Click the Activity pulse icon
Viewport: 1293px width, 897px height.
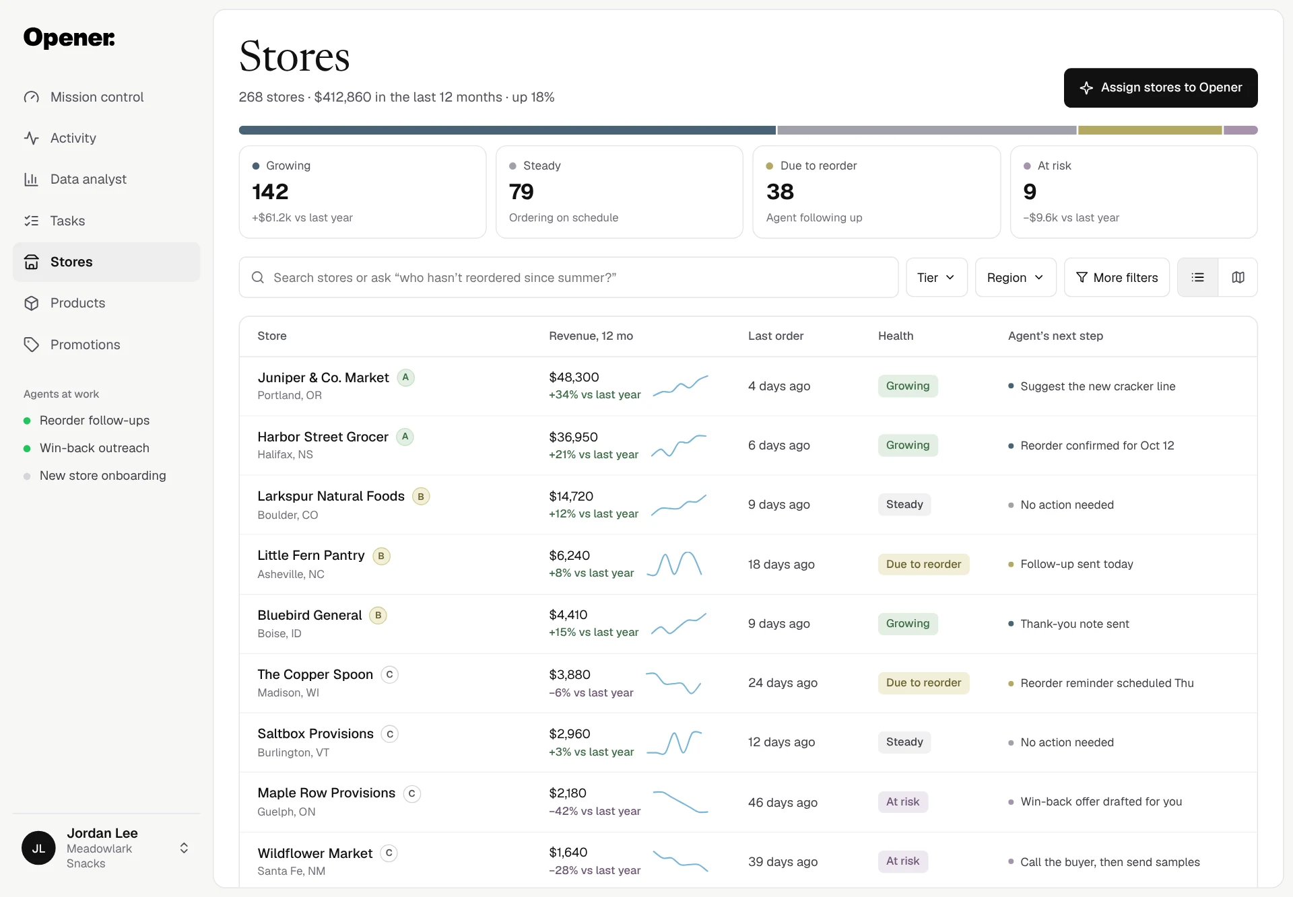coord(32,138)
